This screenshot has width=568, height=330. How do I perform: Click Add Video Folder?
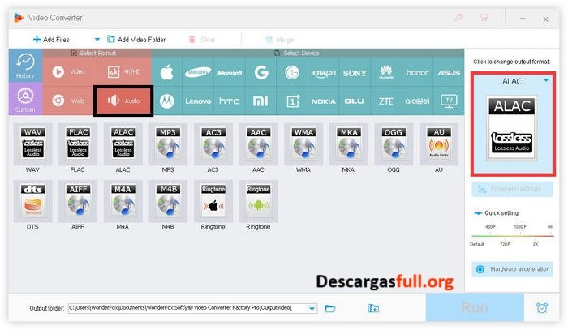click(x=136, y=40)
